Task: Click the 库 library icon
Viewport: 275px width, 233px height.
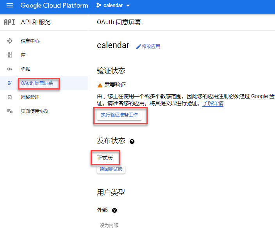Action: click(10, 55)
